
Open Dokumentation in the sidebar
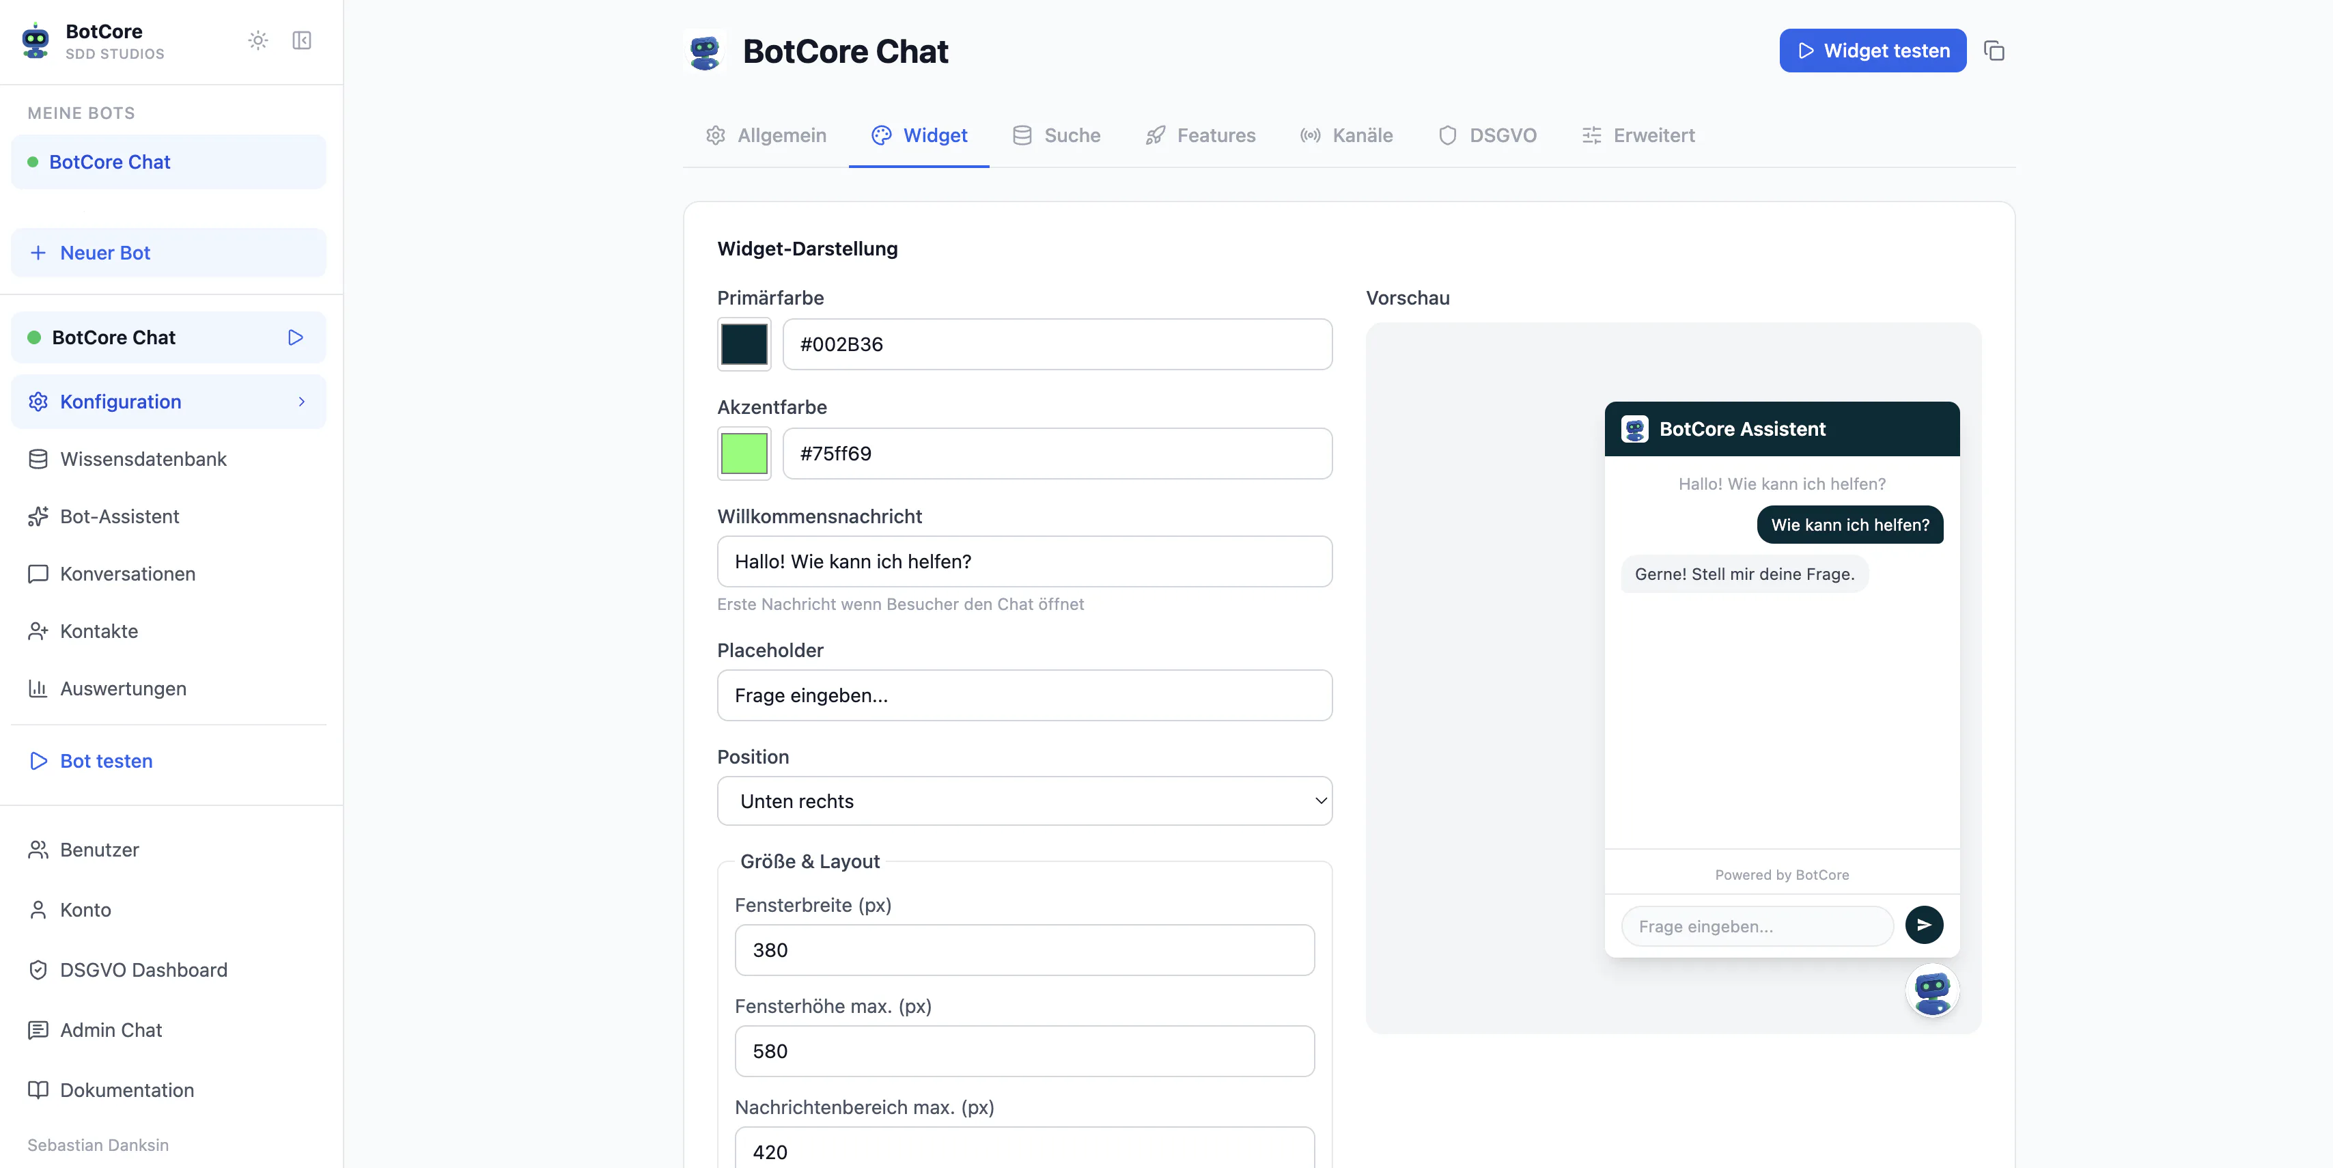[x=169, y=1090]
